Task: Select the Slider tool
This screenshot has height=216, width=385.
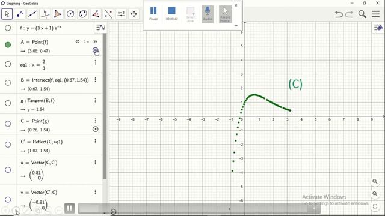Action: 121,14
